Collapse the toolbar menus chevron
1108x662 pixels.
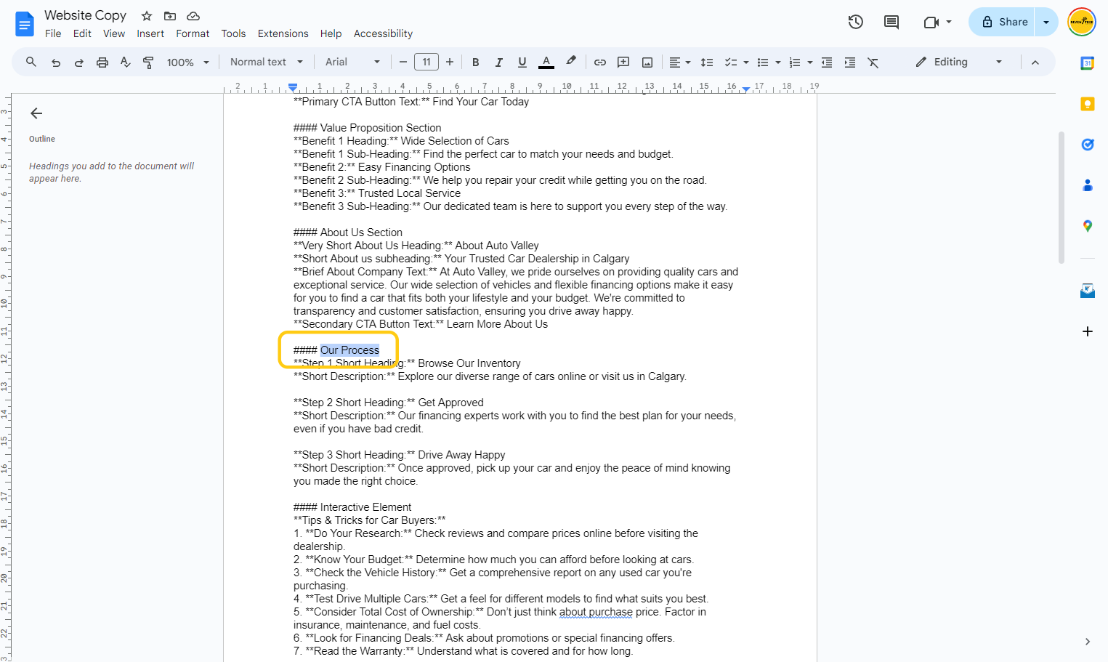1035,62
